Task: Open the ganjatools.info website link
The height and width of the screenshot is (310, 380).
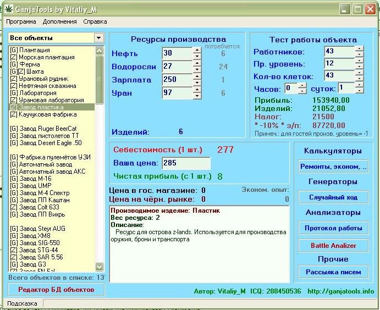Action: [341, 291]
